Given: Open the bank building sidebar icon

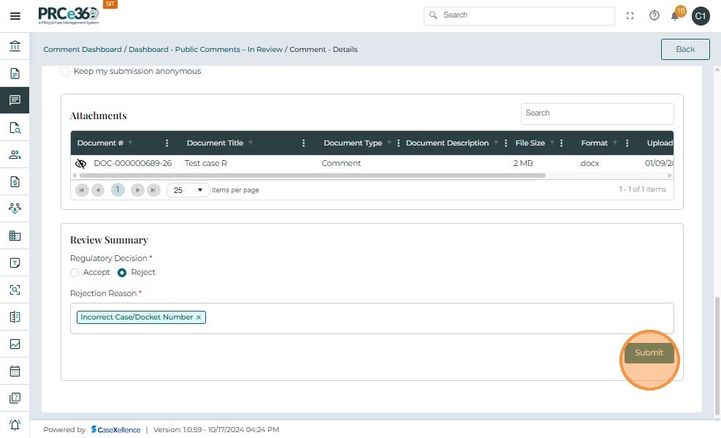Looking at the screenshot, I should 15,46.
